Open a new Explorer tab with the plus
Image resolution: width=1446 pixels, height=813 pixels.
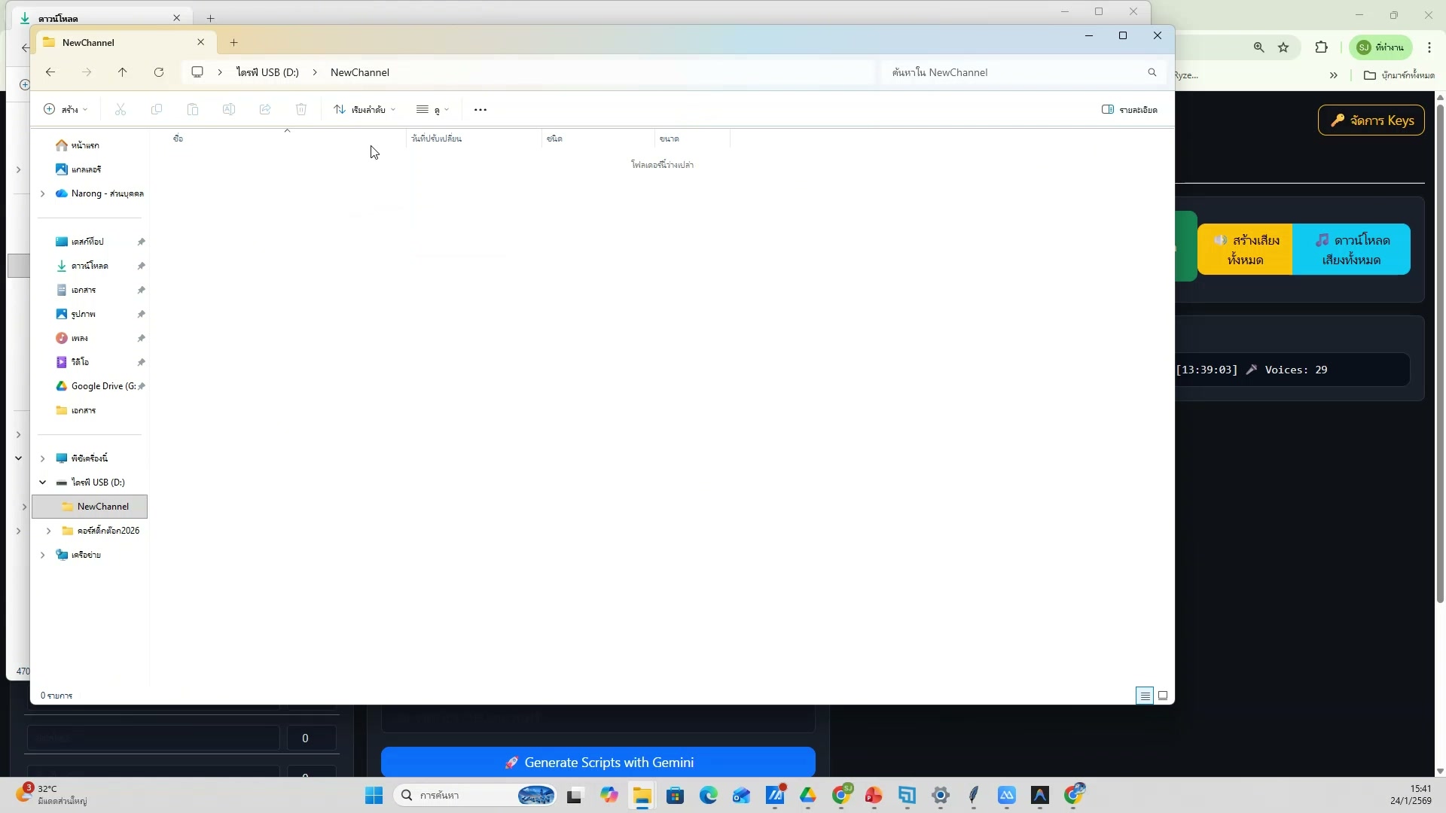click(233, 43)
